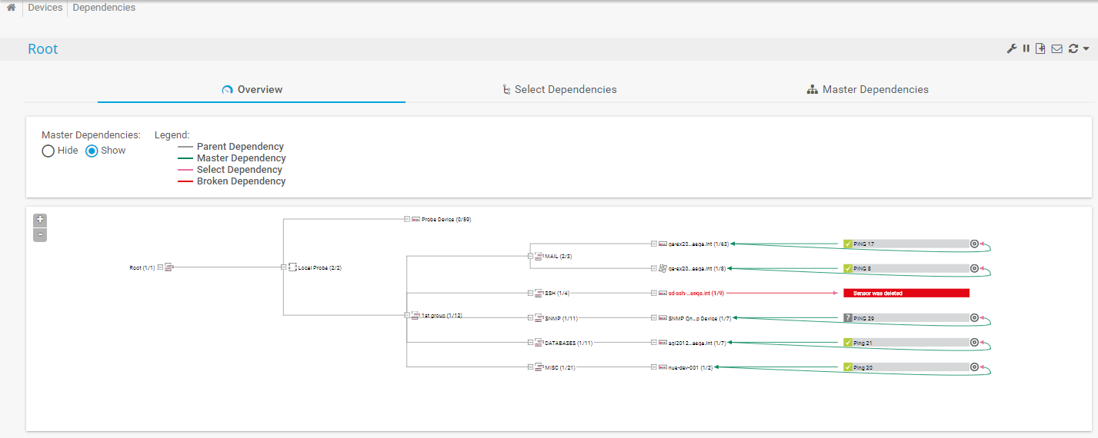Open the Master Dependencies tab
The height and width of the screenshot is (438, 1098).
point(867,89)
